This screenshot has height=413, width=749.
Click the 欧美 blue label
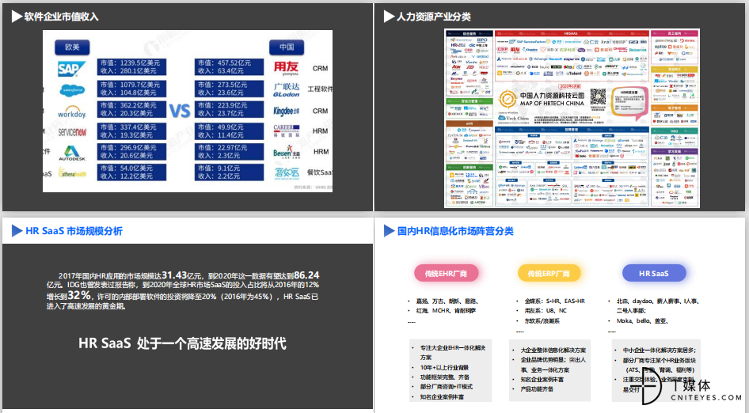coord(72,47)
